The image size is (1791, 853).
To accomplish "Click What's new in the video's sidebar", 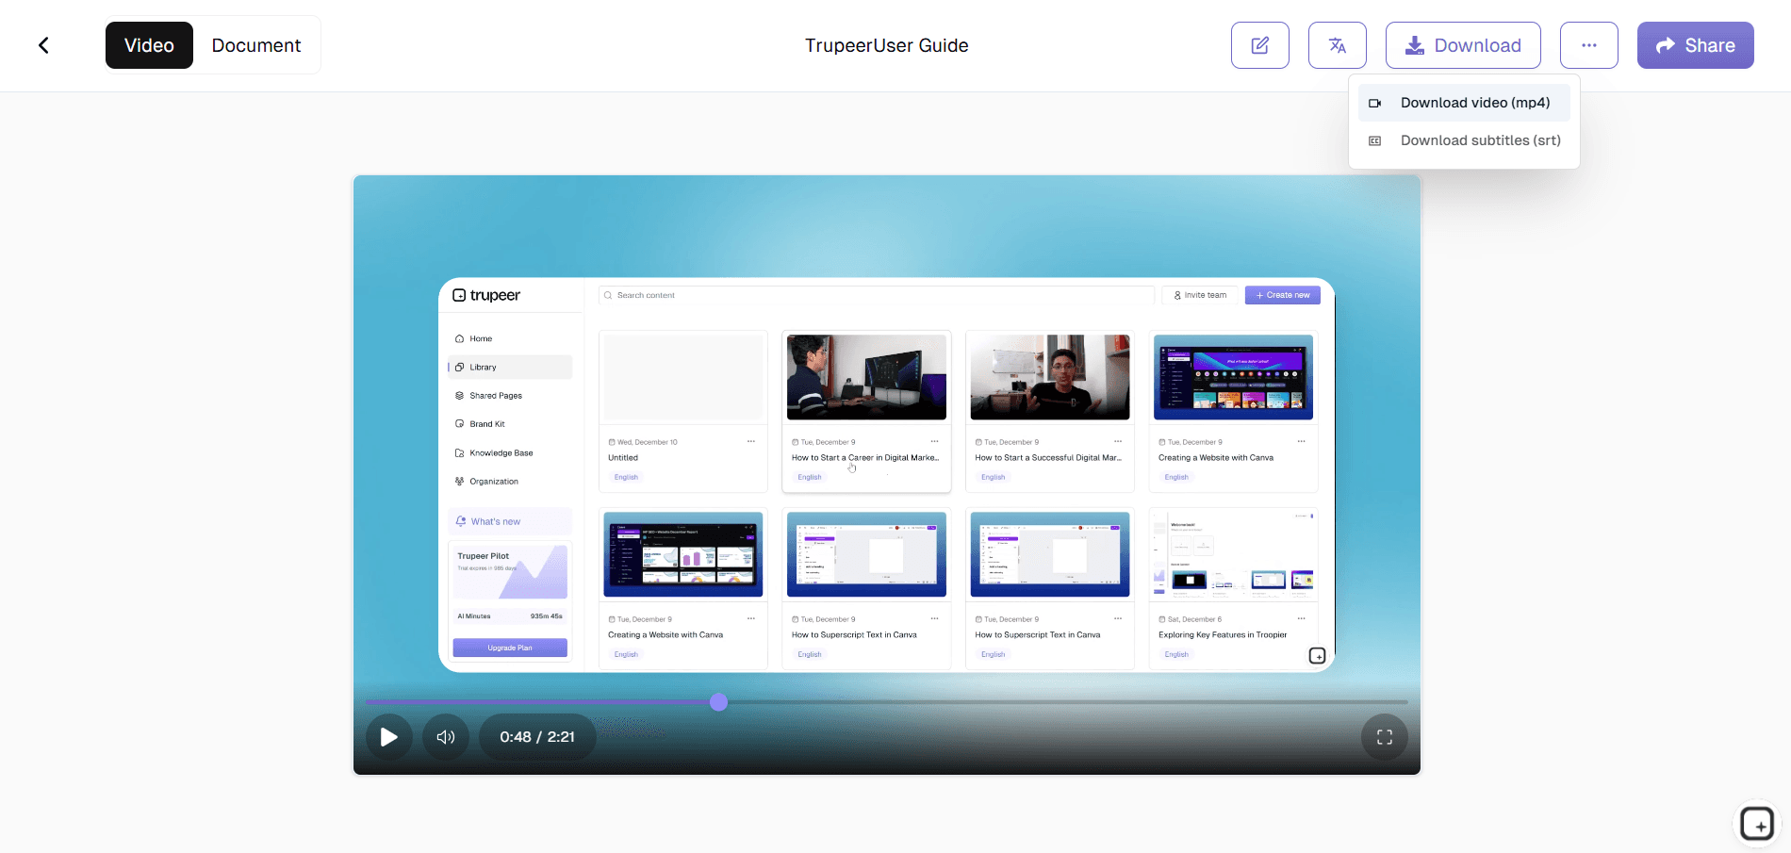I will tap(510, 521).
